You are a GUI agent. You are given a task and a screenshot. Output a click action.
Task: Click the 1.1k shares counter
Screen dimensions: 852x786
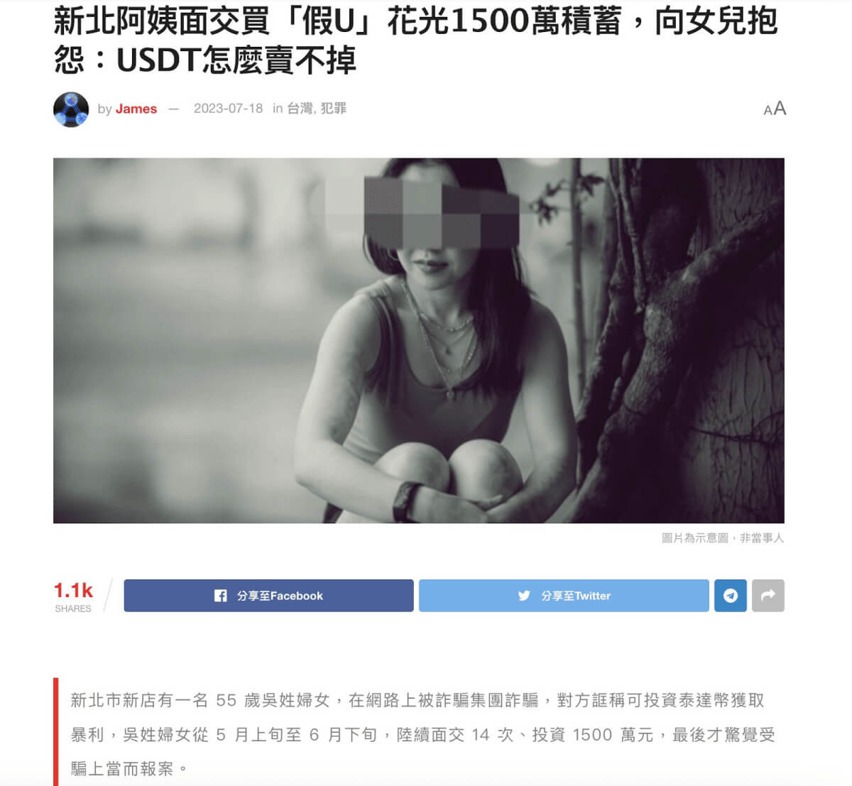(73, 590)
